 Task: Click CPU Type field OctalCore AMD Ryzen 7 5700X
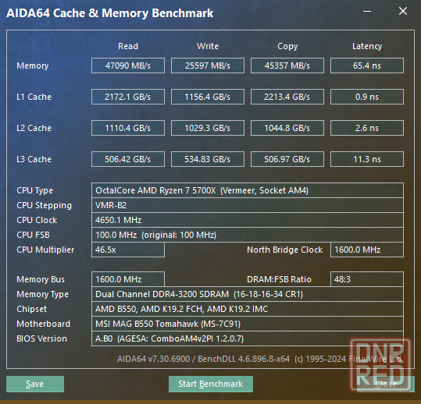[248, 190]
